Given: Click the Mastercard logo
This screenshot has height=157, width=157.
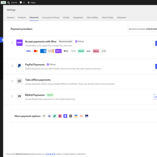Looking at the screenshot, I should pos(36,51).
